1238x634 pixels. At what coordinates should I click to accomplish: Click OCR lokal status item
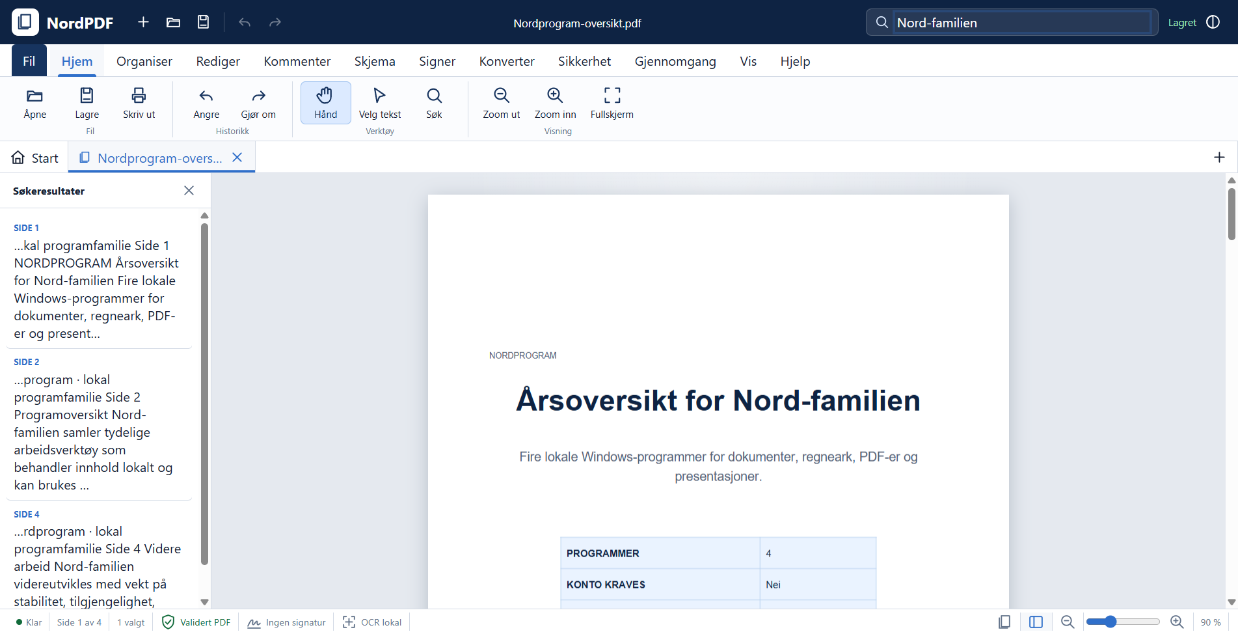coord(372,622)
